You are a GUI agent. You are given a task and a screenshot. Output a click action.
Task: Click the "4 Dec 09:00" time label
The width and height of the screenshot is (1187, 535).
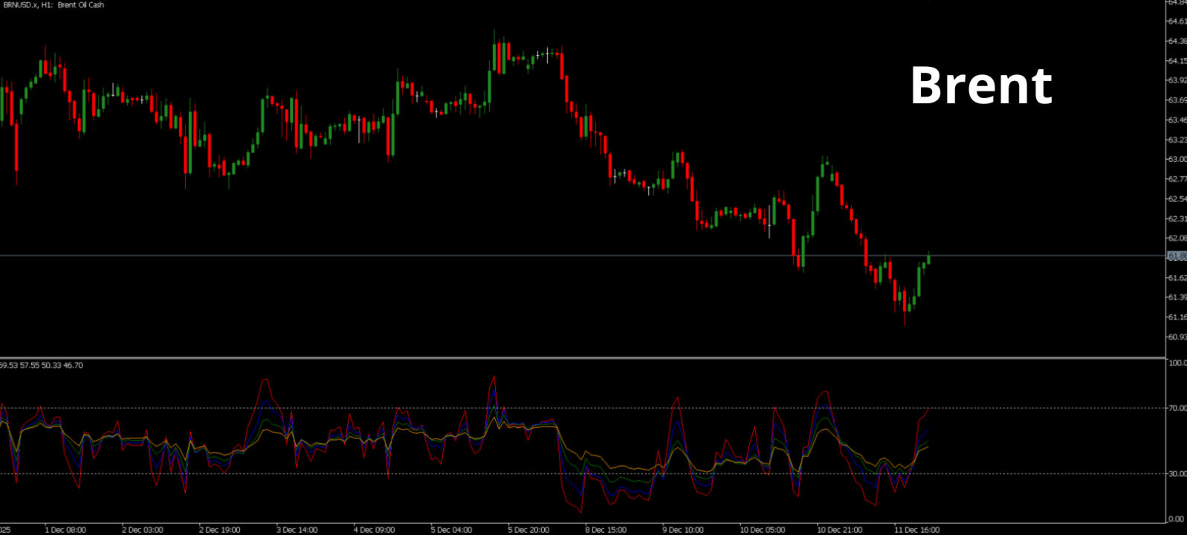coord(375,530)
